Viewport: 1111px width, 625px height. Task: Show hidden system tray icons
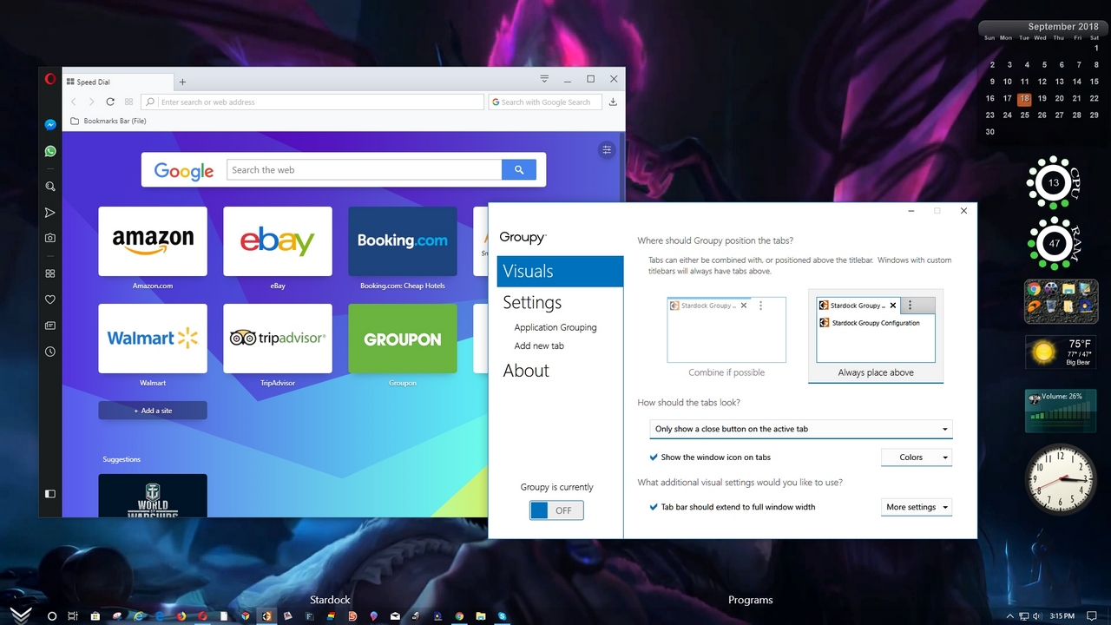[1010, 616]
